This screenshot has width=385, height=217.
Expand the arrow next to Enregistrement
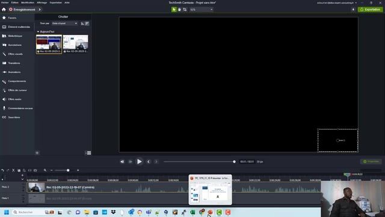click(x=40, y=10)
